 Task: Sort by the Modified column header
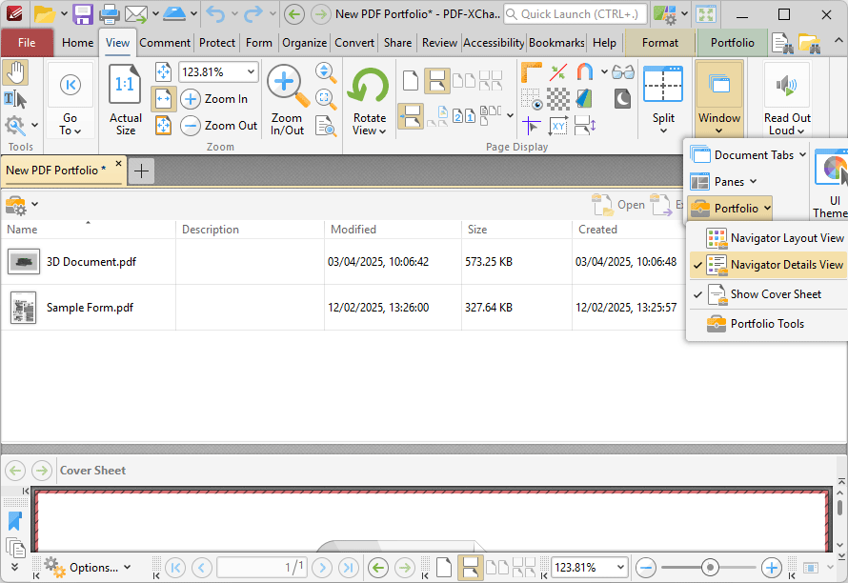click(x=393, y=230)
